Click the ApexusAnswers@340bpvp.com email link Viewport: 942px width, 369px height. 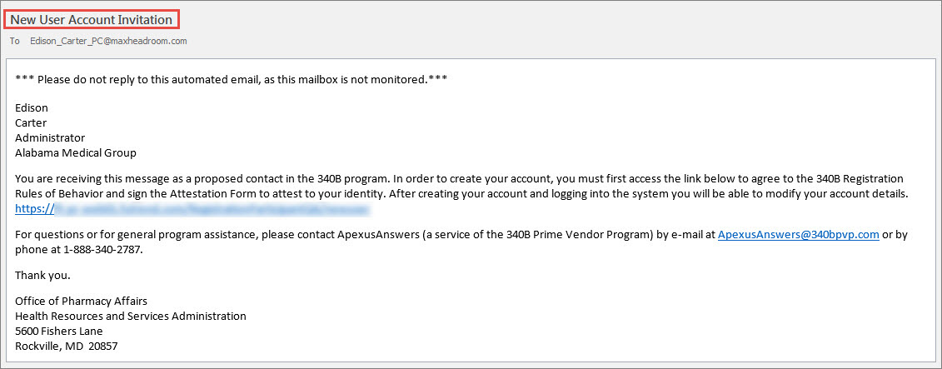798,235
